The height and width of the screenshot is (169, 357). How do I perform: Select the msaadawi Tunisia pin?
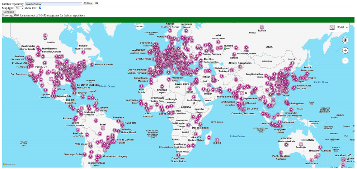[x=169, y=79]
